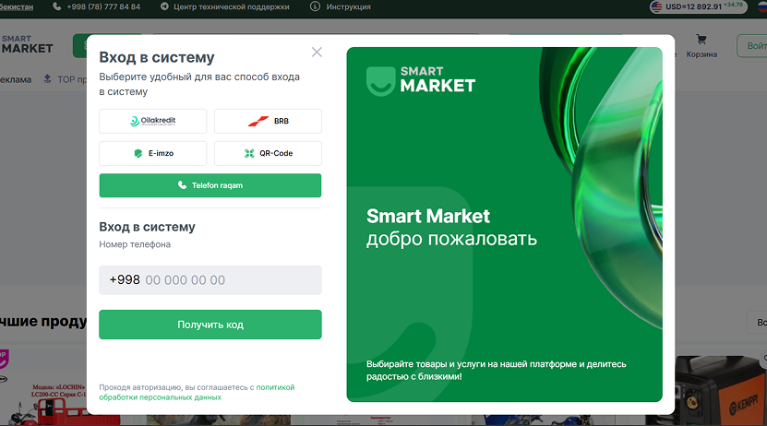Select BRB login method
The height and width of the screenshot is (426, 767).
point(268,121)
